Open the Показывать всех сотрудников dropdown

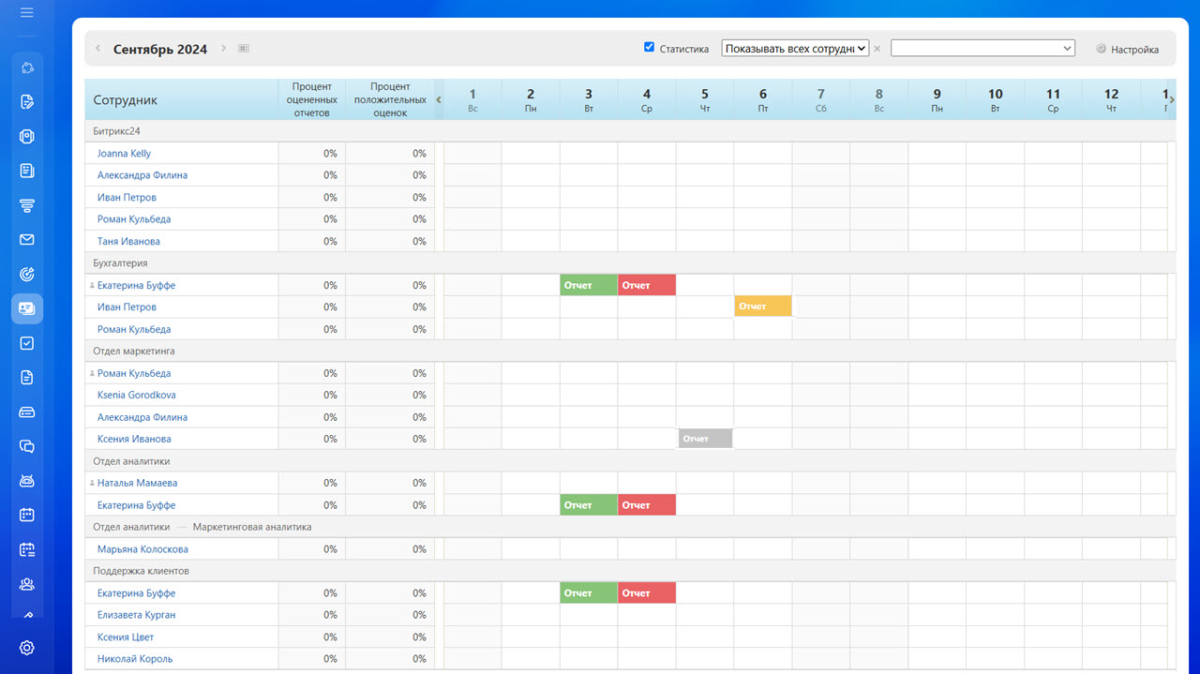[x=795, y=49]
